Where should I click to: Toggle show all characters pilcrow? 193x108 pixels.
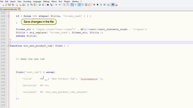tap(76, 5)
